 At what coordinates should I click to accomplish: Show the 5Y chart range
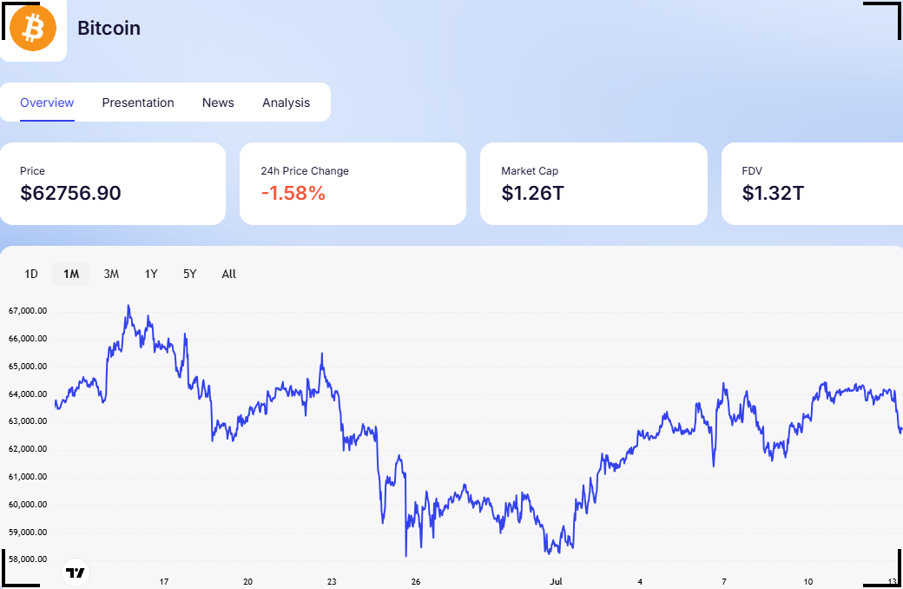coord(190,274)
